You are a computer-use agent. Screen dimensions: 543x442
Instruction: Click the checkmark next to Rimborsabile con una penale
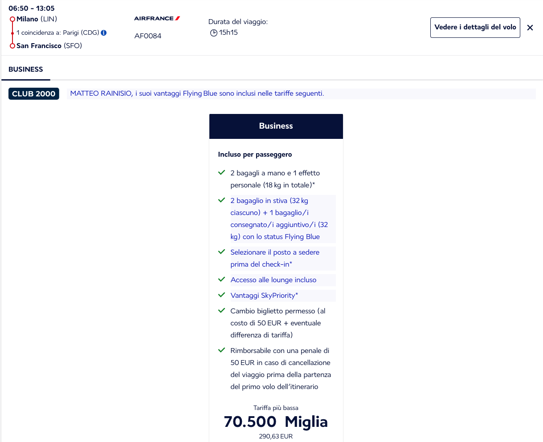(x=221, y=350)
